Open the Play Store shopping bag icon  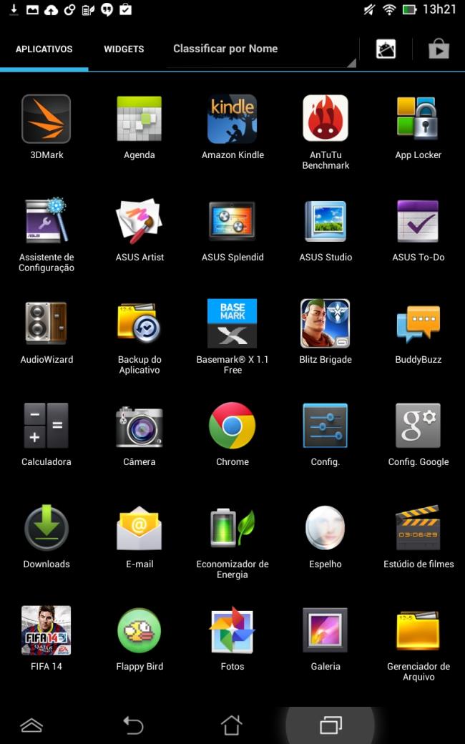pyautogui.click(x=439, y=49)
